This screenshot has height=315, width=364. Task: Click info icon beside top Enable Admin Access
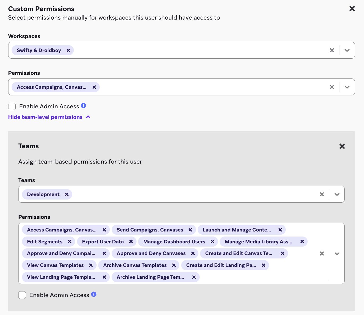tap(84, 106)
